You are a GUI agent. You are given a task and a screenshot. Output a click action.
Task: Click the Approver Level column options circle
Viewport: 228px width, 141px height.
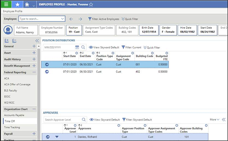[75, 125]
